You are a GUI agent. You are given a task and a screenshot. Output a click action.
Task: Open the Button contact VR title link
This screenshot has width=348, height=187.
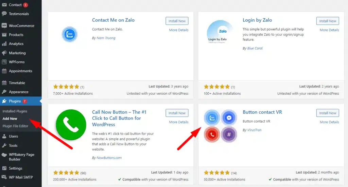point(262,112)
